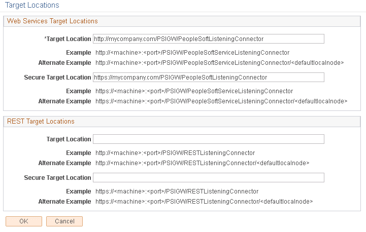Viewport: 366px width, 232px height.
Task: Select the https PeopleSoftServiceListeningConnector/<defaultlocalnode> alternate example
Action: 221,101
